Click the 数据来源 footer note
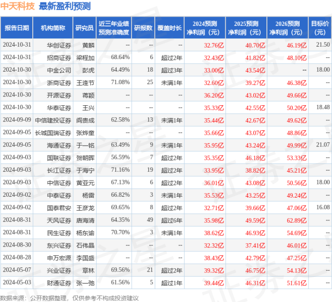332x302 pixels. click(69, 298)
